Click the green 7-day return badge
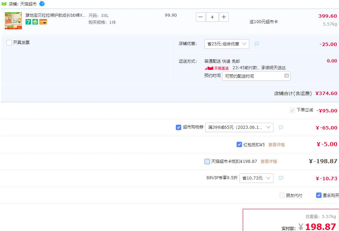 [x=28, y=22]
